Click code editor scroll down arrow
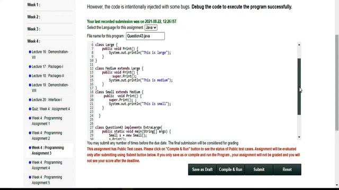 pos(299,137)
